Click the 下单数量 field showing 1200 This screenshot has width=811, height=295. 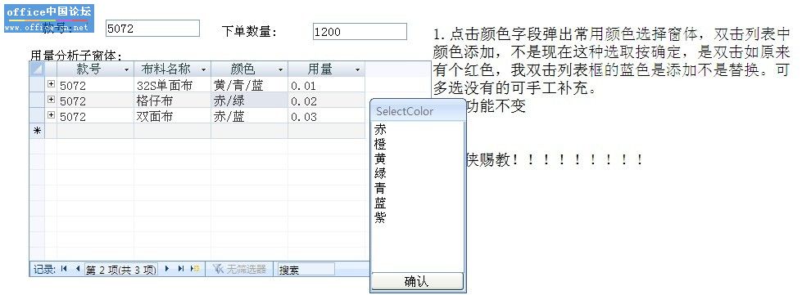[360, 31]
